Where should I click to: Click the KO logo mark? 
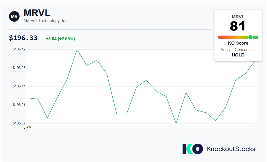(193, 149)
